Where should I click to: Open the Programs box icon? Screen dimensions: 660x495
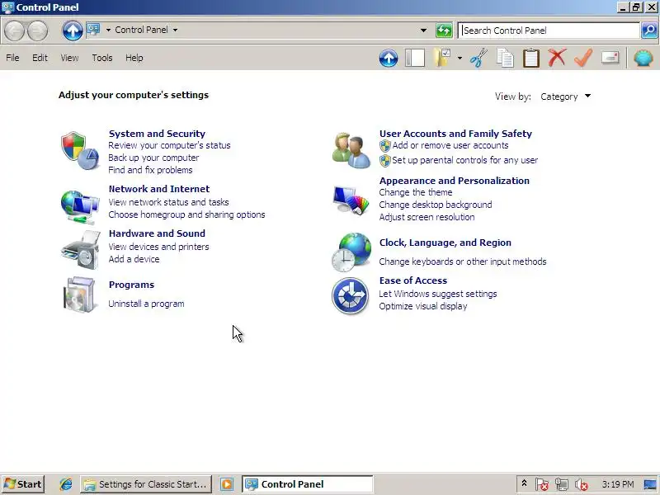[79, 295]
